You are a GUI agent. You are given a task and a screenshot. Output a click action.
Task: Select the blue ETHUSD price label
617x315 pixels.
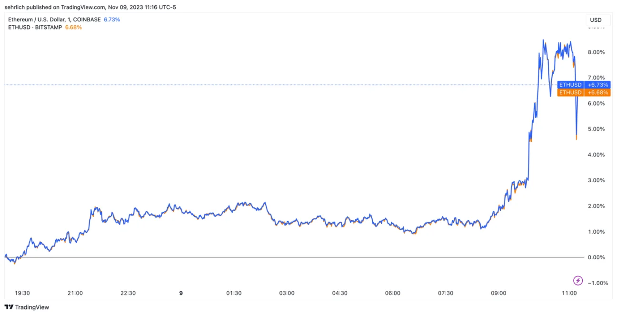click(x=570, y=85)
